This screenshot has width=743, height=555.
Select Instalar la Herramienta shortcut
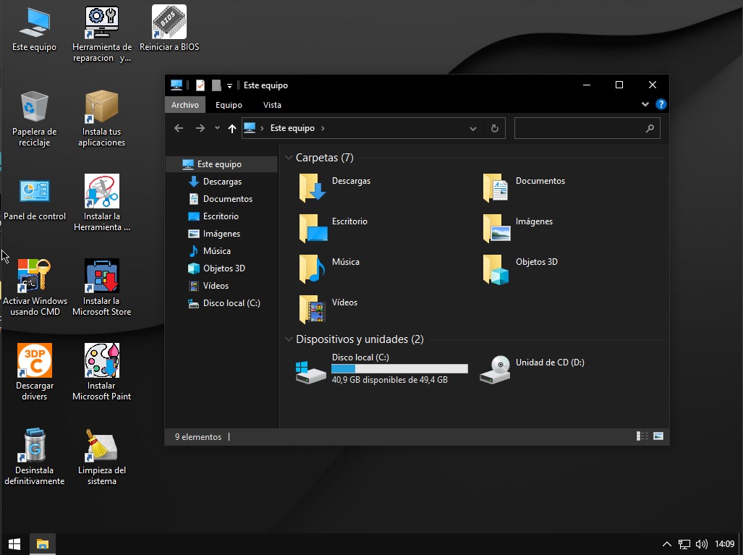pos(102,204)
